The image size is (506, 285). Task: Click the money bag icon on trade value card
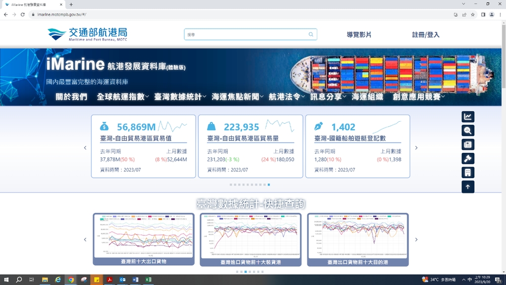point(104,126)
